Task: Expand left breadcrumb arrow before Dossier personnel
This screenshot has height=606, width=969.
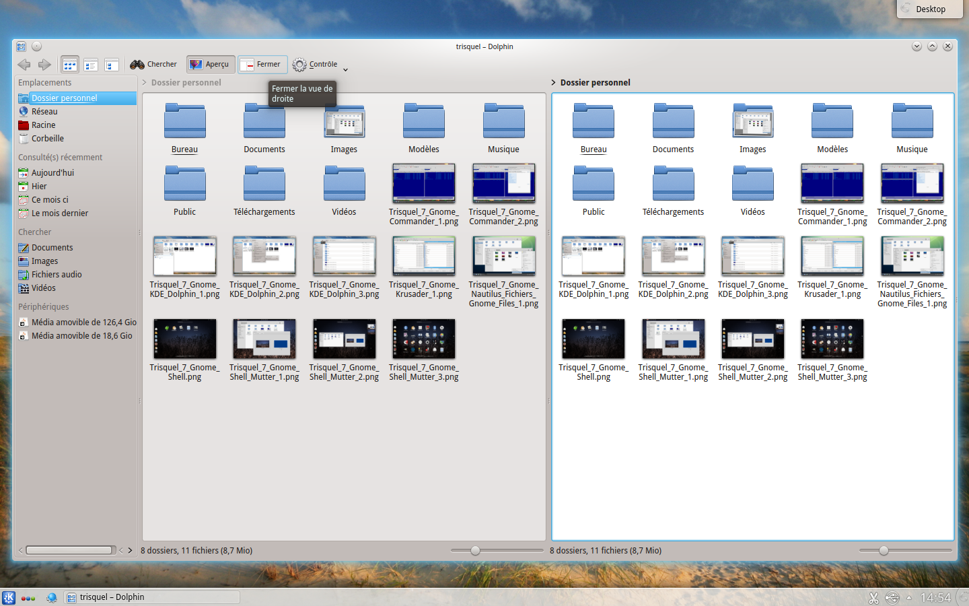Action: tap(145, 83)
